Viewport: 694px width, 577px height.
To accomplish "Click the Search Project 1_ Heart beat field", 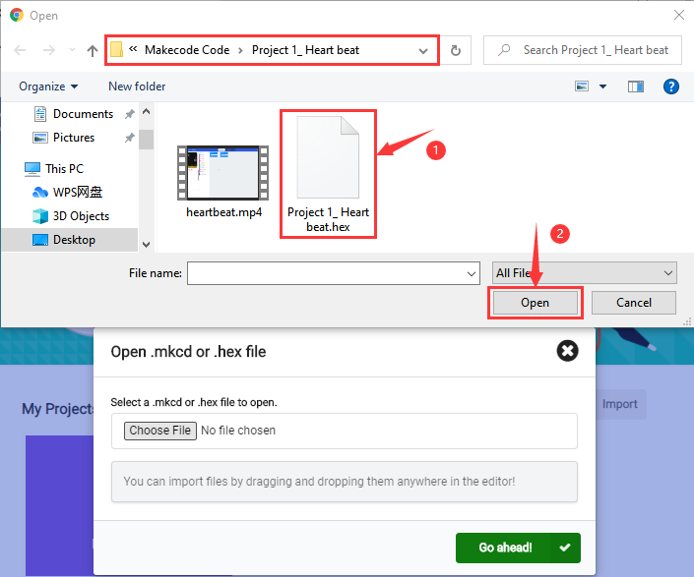I will coord(583,50).
